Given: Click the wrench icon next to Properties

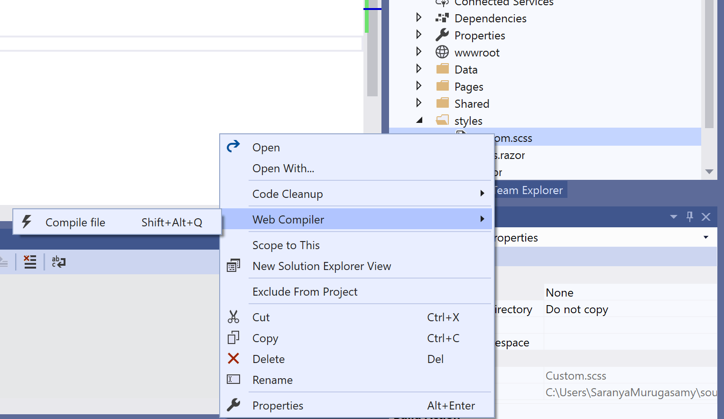Looking at the screenshot, I should (233, 405).
